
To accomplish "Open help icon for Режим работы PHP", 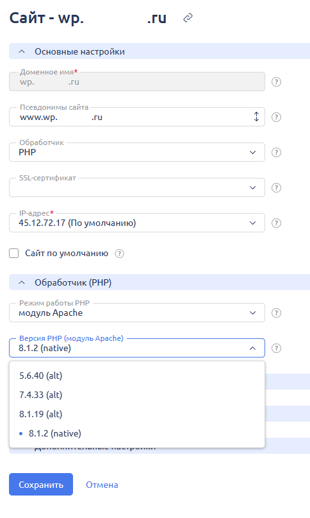I will tap(276, 313).
